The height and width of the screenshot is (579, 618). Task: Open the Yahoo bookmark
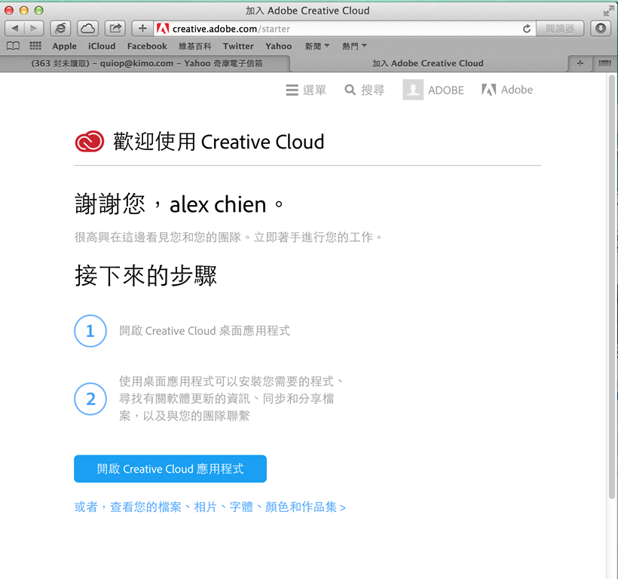[279, 46]
